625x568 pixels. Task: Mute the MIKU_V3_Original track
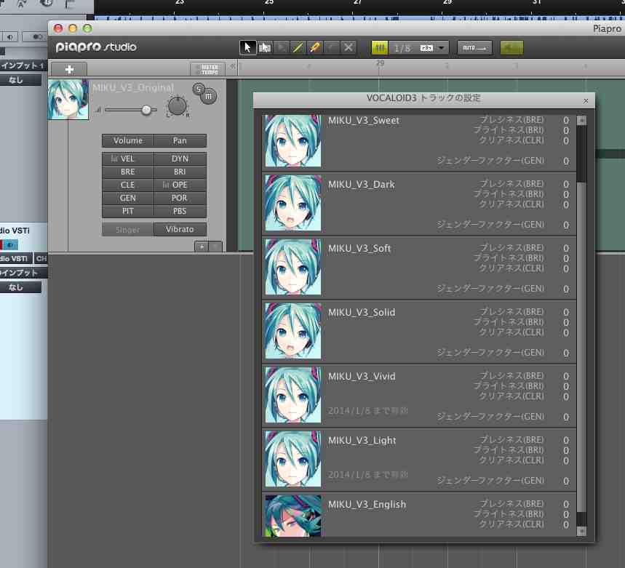pyautogui.click(x=209, y=97)
